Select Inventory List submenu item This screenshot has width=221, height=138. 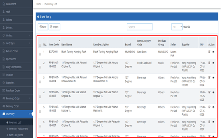coord(16,123)
